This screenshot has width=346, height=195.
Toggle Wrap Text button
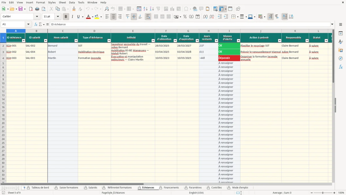click(x=148, y=17)
